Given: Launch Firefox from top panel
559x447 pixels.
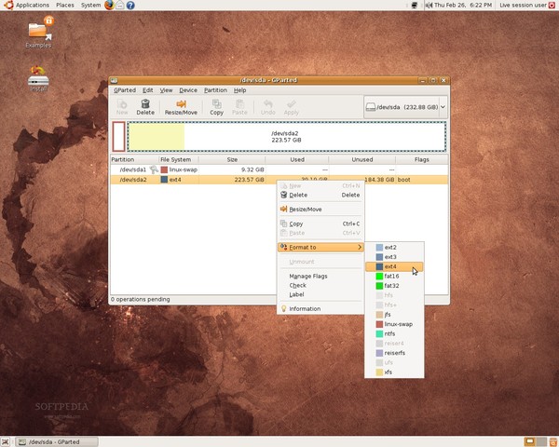Looking at the screenshot, I should (x=109, y=5).
